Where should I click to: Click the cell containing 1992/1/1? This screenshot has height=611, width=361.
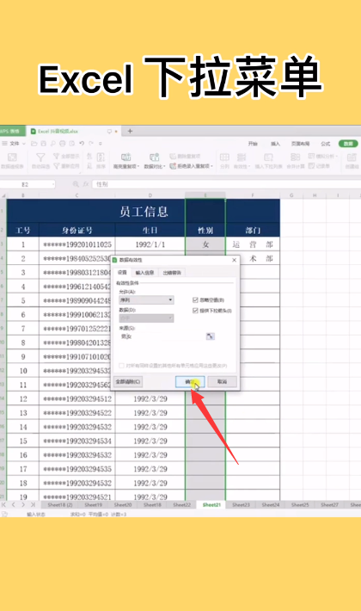(150, 244)
